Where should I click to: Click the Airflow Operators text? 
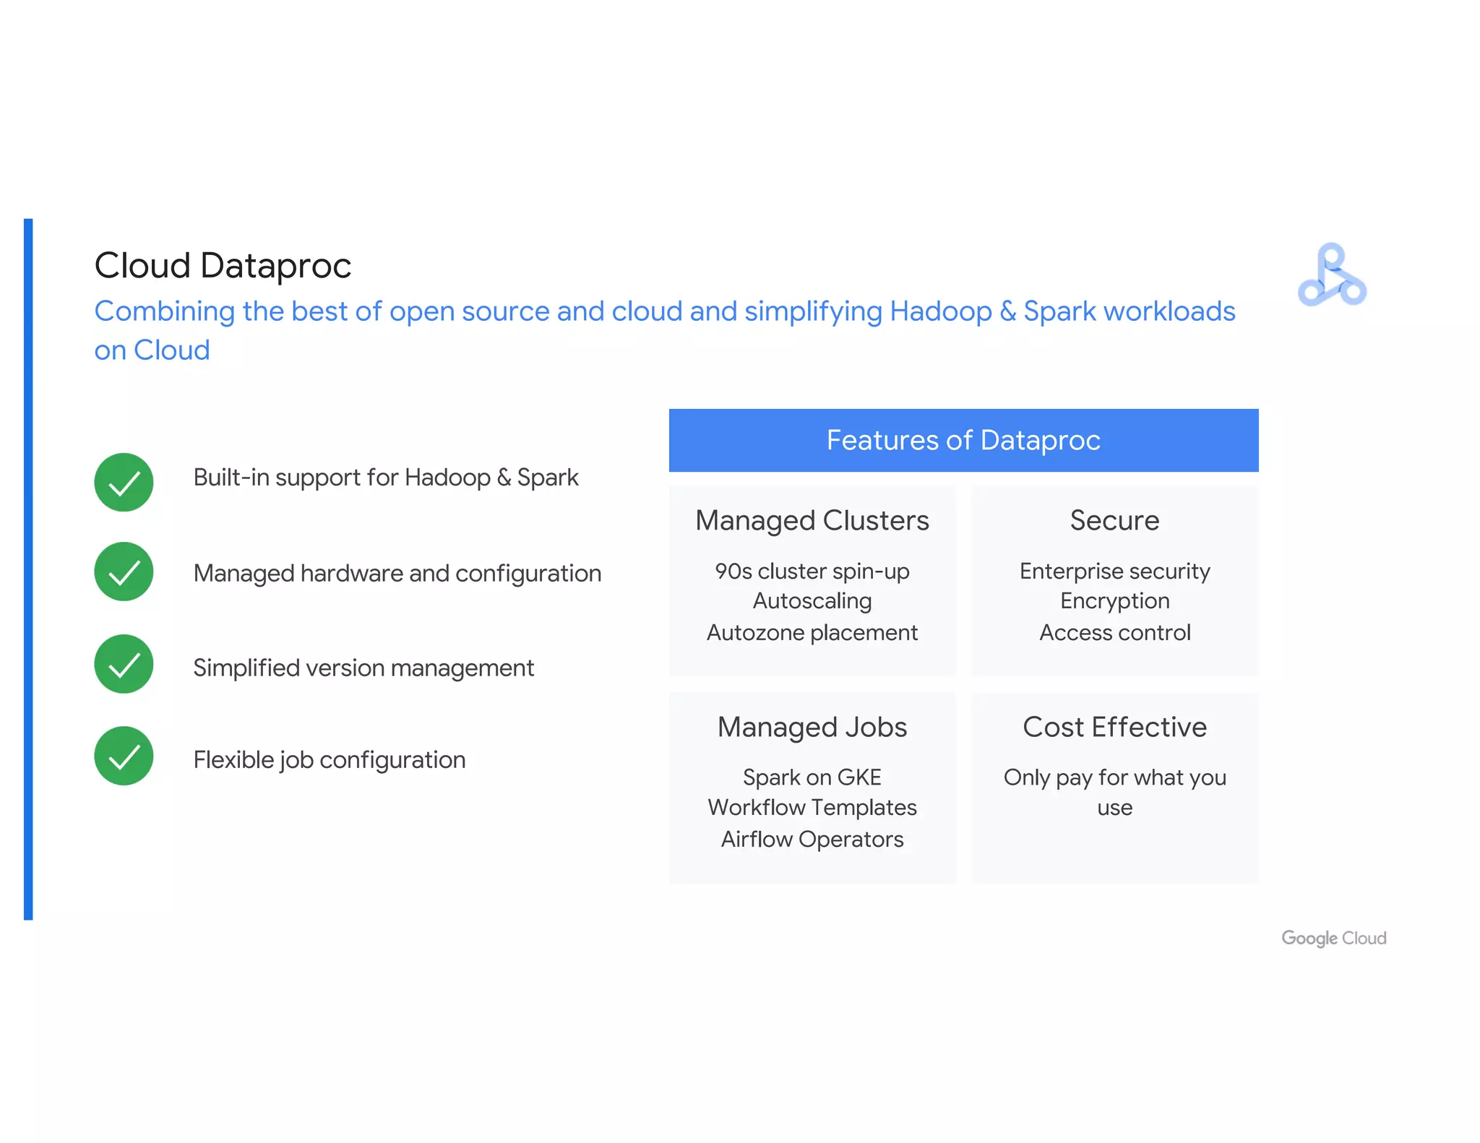point(812,839)
